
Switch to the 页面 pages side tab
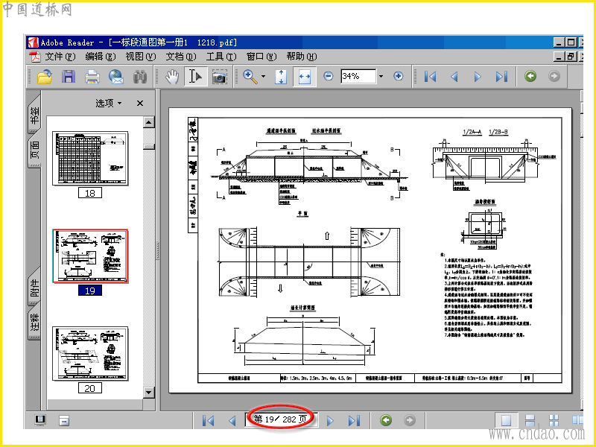click(x=34, y=150)
